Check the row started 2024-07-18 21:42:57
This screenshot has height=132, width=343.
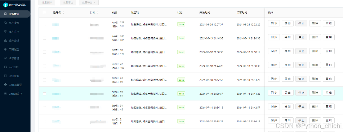(44, 80)
